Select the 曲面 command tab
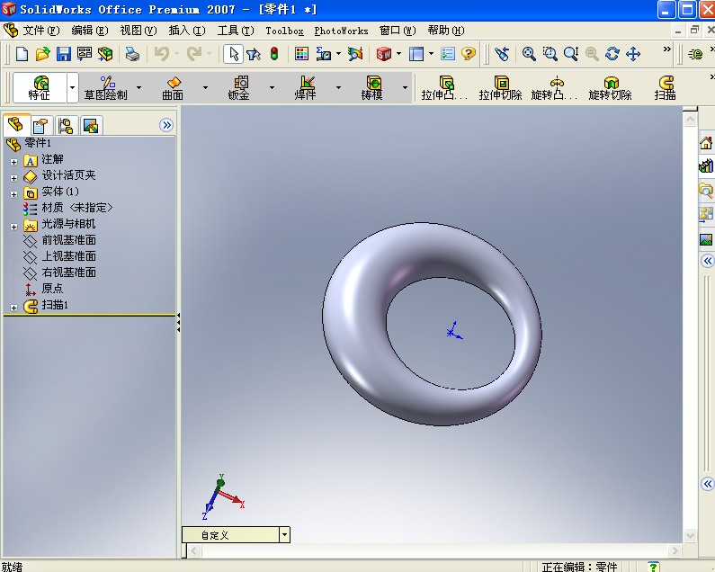 pyautogui.click(x=173, y=87)
